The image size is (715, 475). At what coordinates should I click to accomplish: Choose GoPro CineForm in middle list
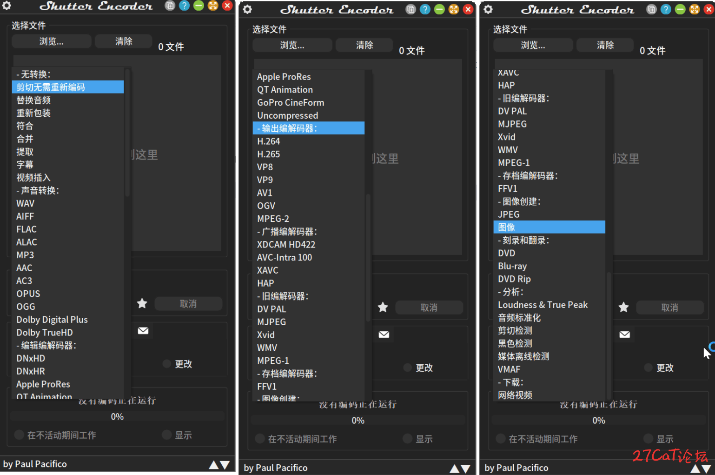(x=309, y=102)
